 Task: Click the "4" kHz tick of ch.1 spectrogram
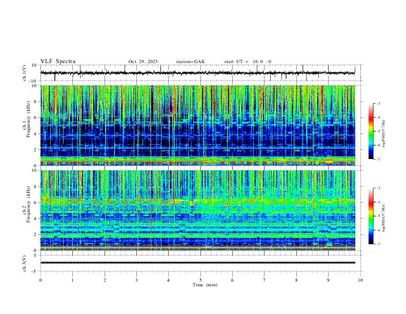pos(35,134)
